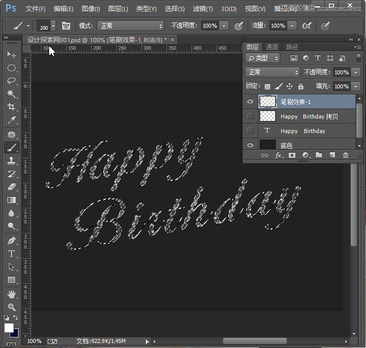Open the 编辑(E) menu

click(63, 9)
